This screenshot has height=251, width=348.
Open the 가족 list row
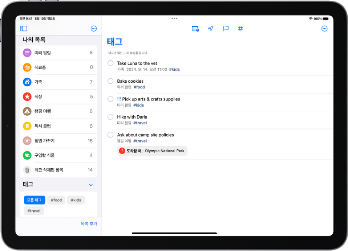[58, 82]
